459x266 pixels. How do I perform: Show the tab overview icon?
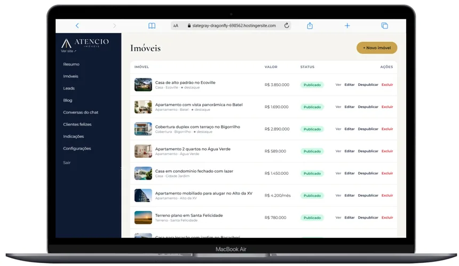click(385, 26)
